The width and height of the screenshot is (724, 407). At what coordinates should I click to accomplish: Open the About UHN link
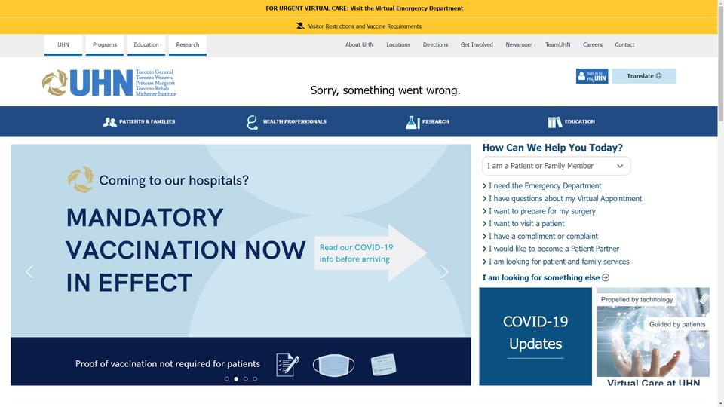point(359,44)
